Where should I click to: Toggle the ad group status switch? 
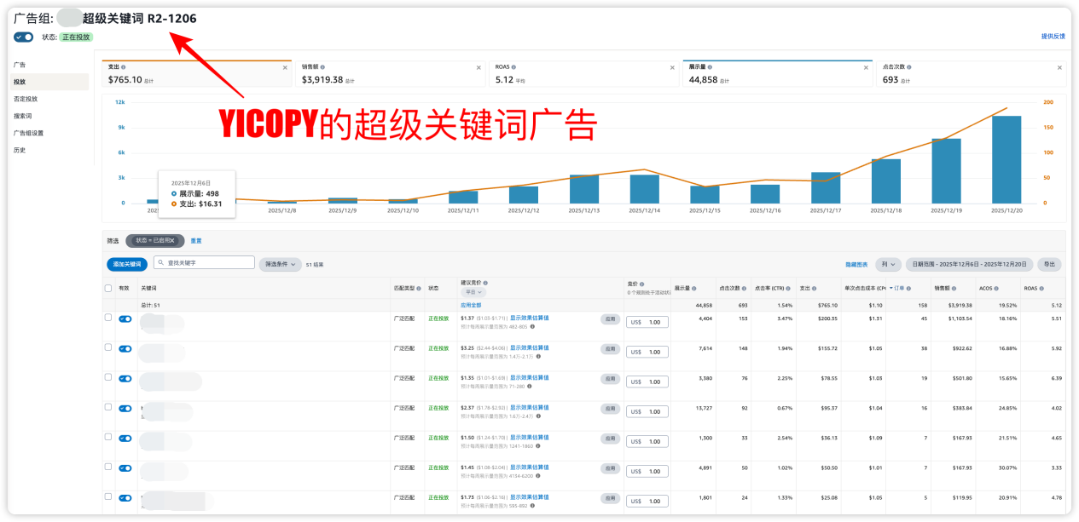(x=24, y=37)
